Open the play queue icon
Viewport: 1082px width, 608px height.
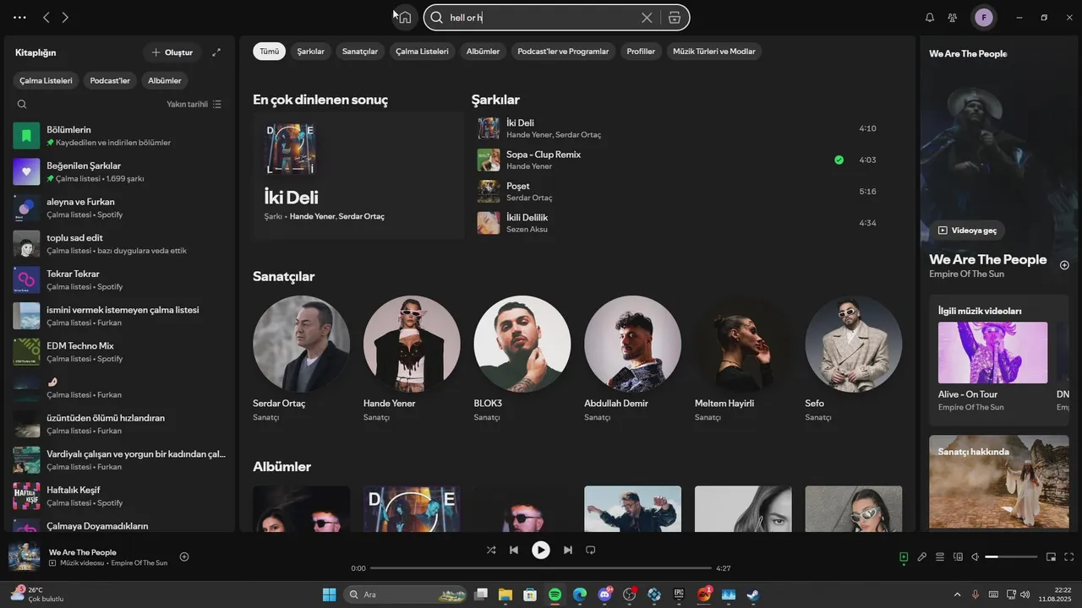click(940, 556)
